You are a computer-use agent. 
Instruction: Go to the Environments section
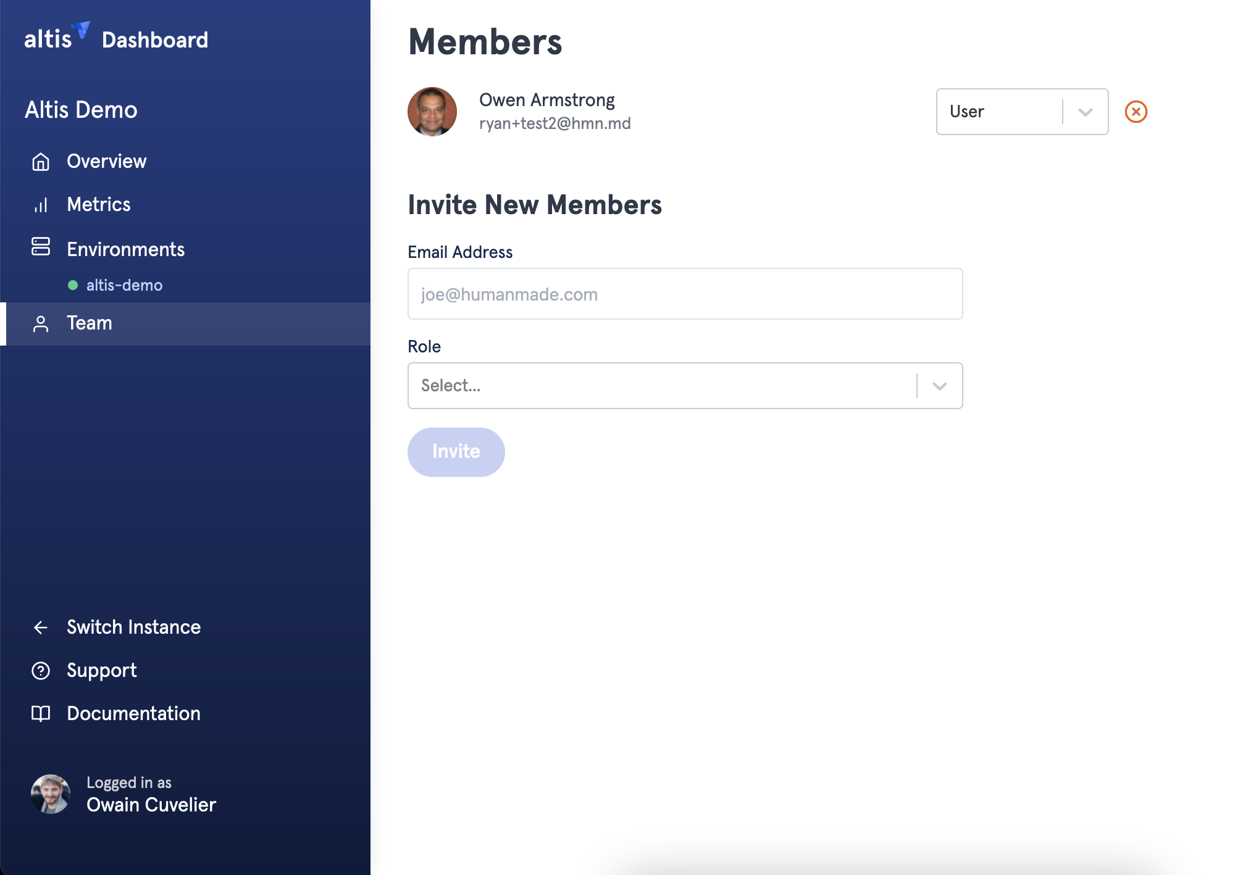125,249
